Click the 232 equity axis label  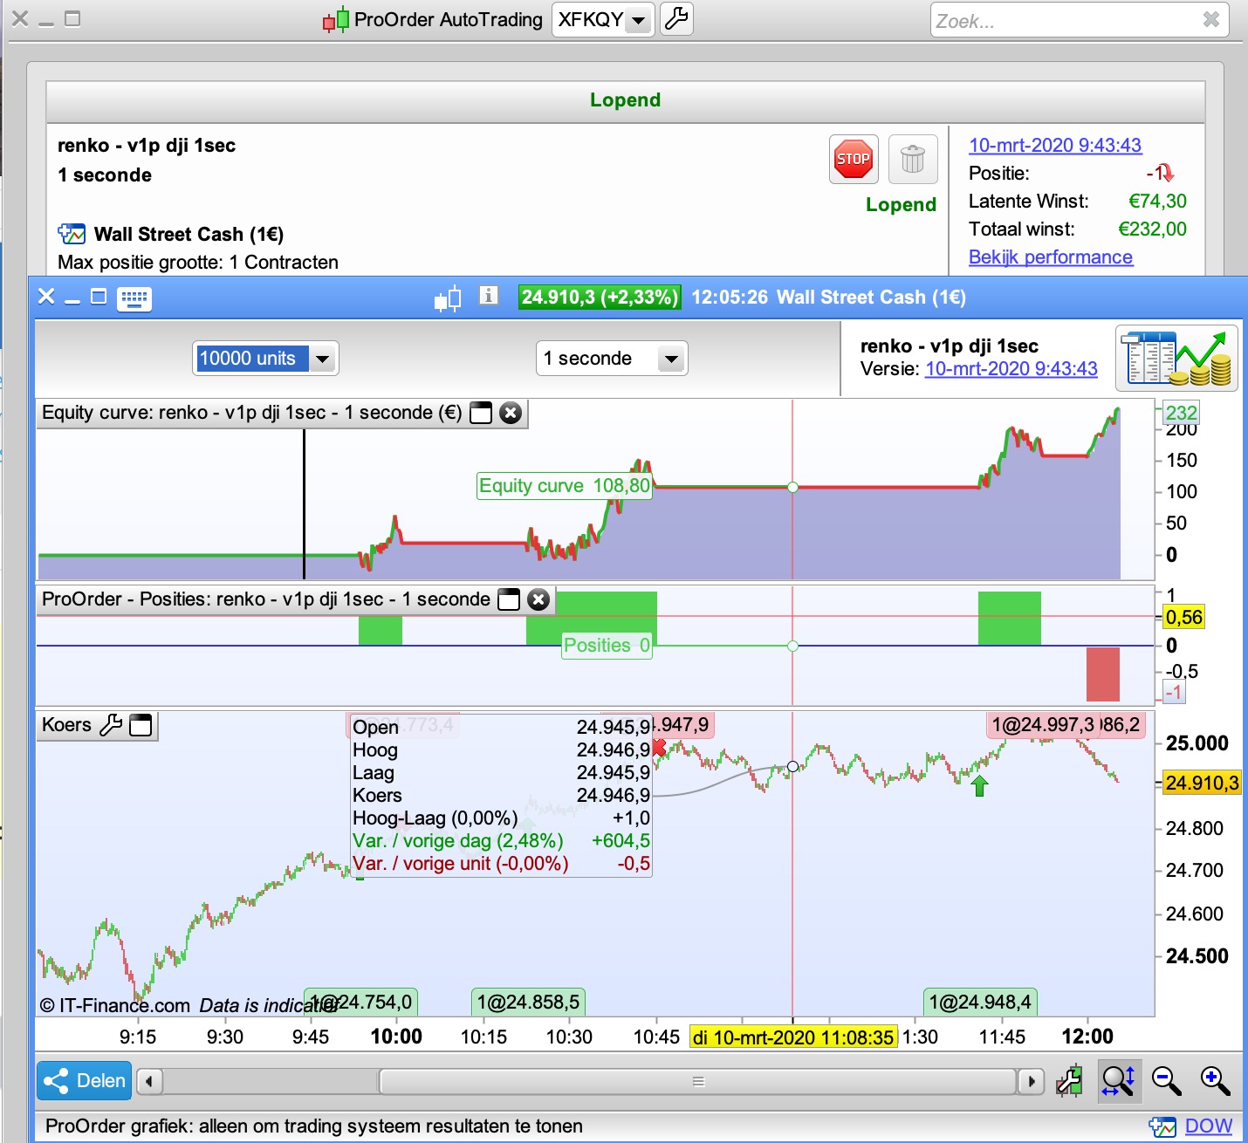click(x=1182, y=413)
